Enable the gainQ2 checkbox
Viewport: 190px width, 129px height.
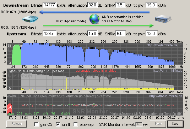pos(36,124)
